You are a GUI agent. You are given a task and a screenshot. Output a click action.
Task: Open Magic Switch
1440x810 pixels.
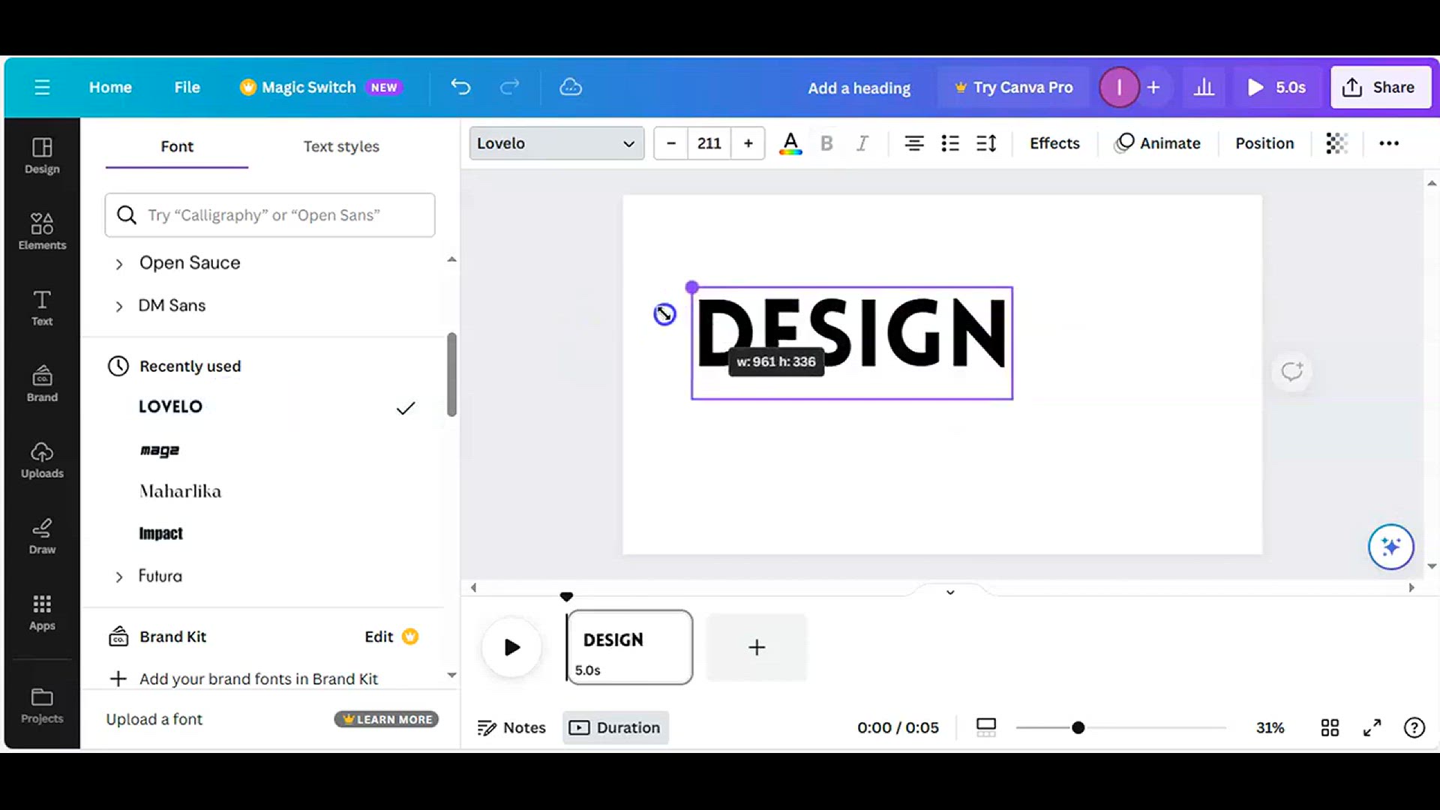pos(320,87)
